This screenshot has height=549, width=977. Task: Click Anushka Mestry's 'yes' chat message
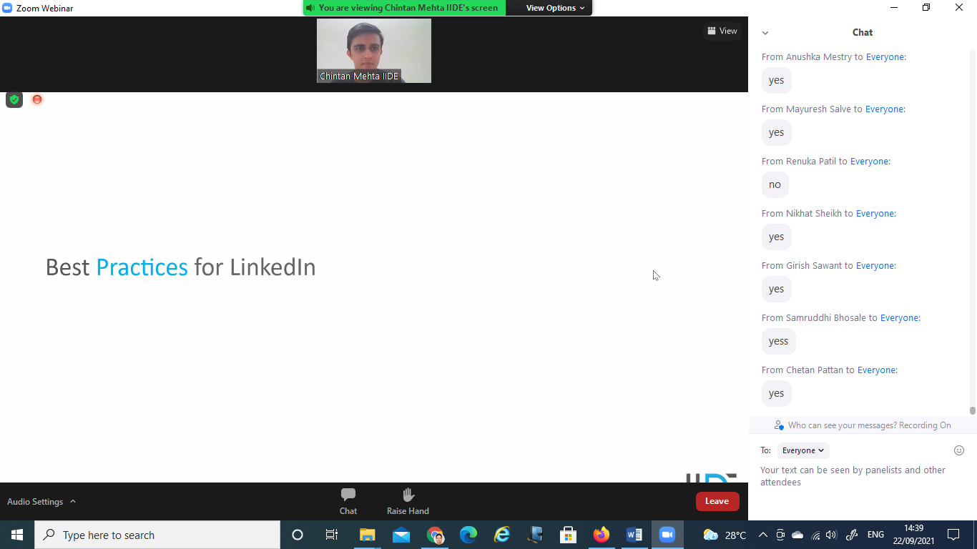pyautogui.click(x=777, y=80)
